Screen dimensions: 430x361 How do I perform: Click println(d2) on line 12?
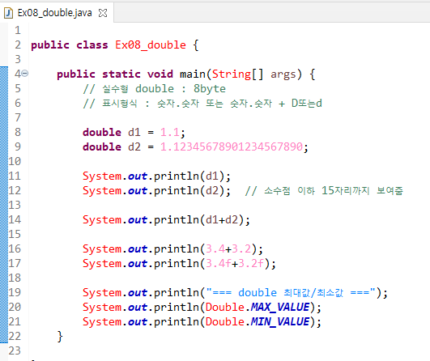[x=189, y=190]
